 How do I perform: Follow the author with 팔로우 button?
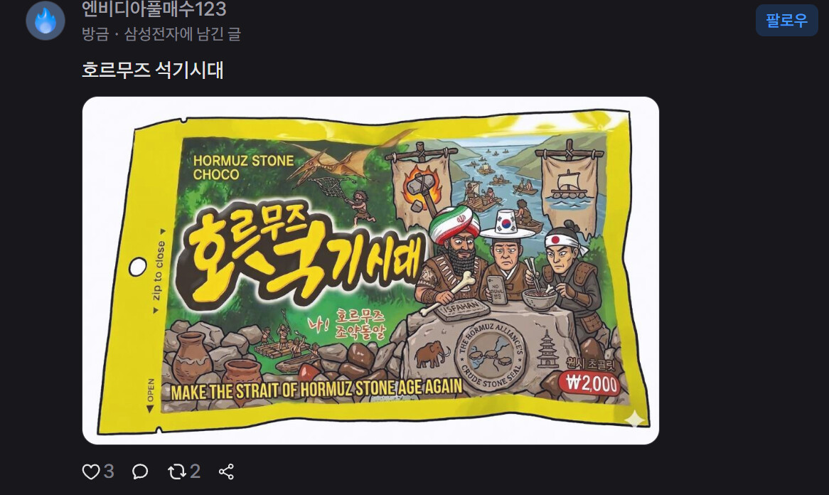click(x=787, y=21)
